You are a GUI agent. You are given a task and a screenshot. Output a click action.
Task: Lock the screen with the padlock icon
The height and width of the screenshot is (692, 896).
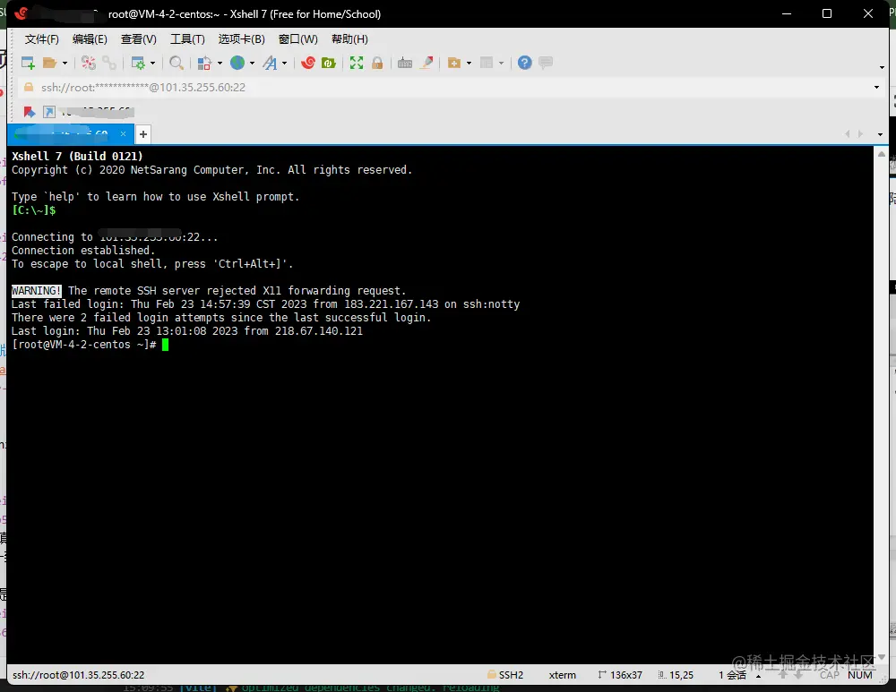377,63
